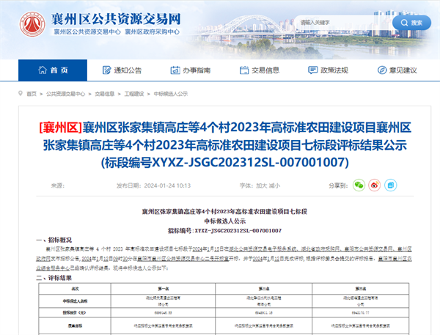Click 工程建设 breadcrumb link
Viewport: 440px width, 335px height.
134,94
